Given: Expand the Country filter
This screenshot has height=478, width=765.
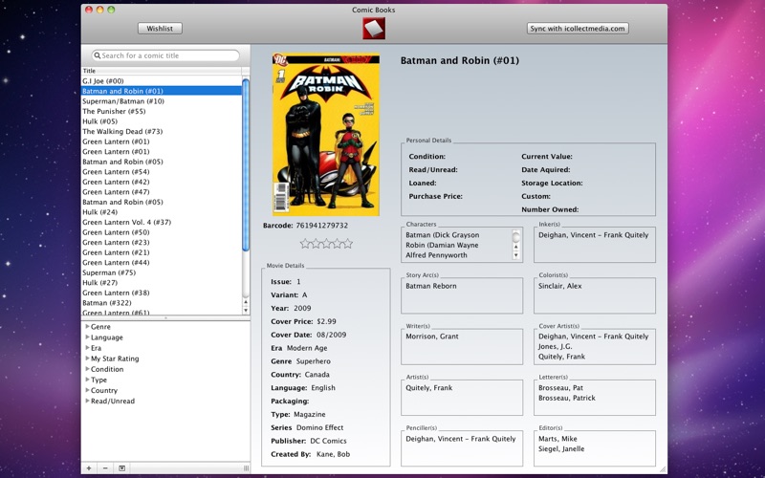Looking at the screenshot, I should tap(87, 390).
